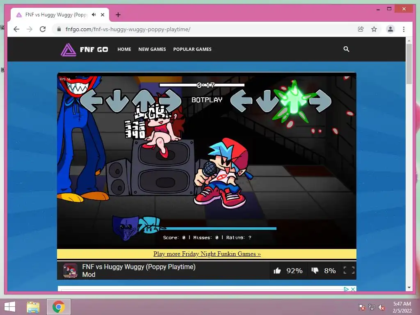Click the page vertical scrollbar thumb
420x315 pixels.
tap(409, 64)
